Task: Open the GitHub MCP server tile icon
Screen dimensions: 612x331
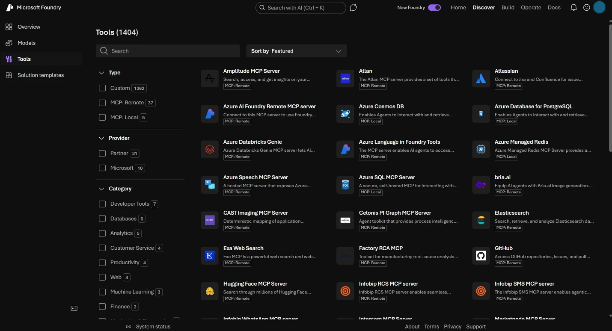Action: click(481, 256)
